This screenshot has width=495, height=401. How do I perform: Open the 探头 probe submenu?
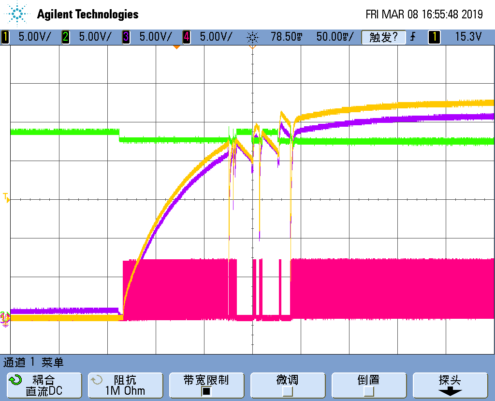click(x=450, y=385)
